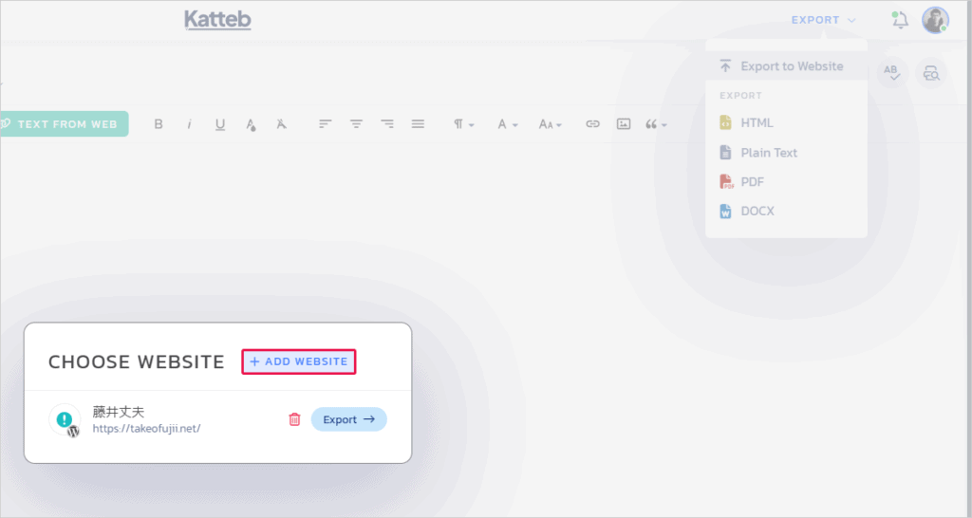
Task: Open the font size AA dropdown
Action: click(550, 124)
